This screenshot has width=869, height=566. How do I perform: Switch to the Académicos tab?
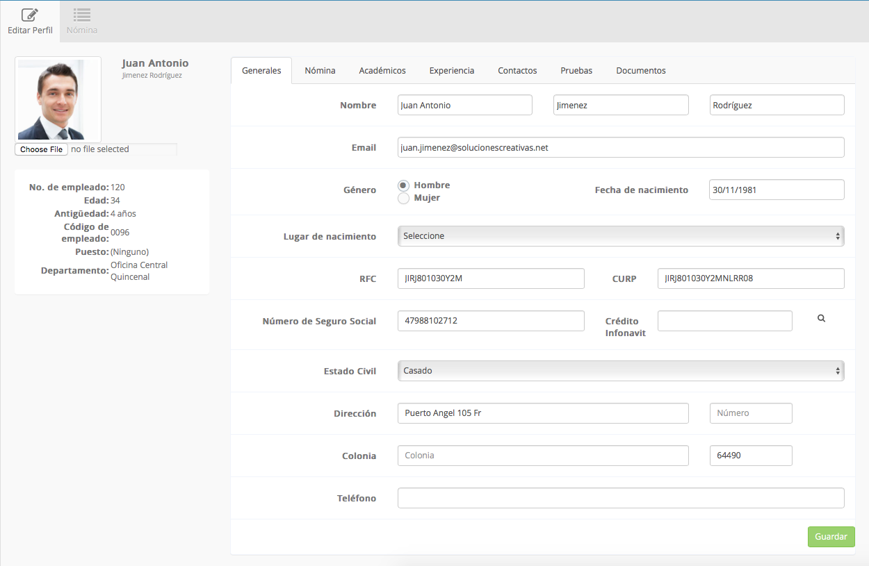click(382, 71)
